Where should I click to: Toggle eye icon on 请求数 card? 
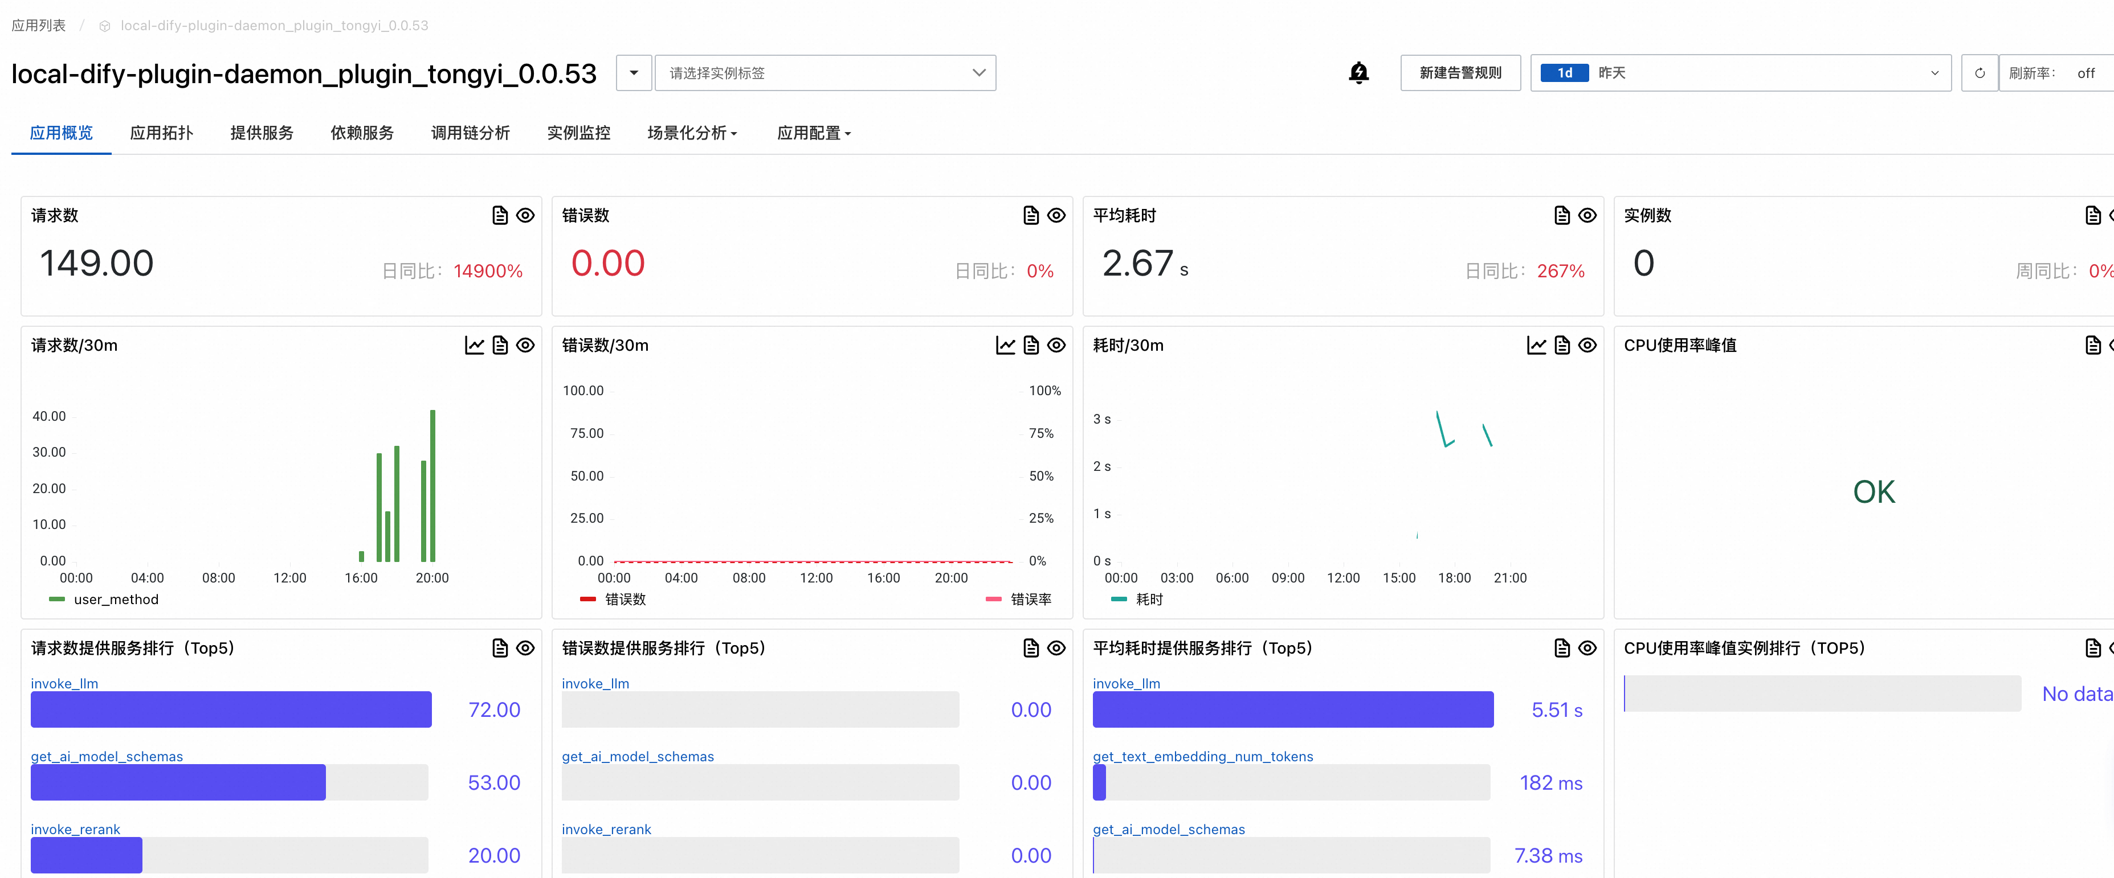tap(525, 215)
